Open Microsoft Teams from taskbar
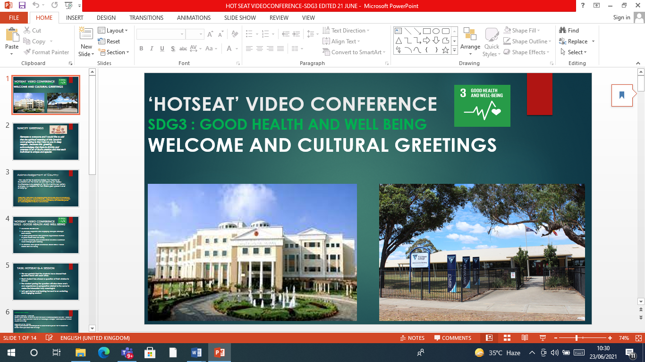Screen dimensions: 645x362 coord(127,353)
